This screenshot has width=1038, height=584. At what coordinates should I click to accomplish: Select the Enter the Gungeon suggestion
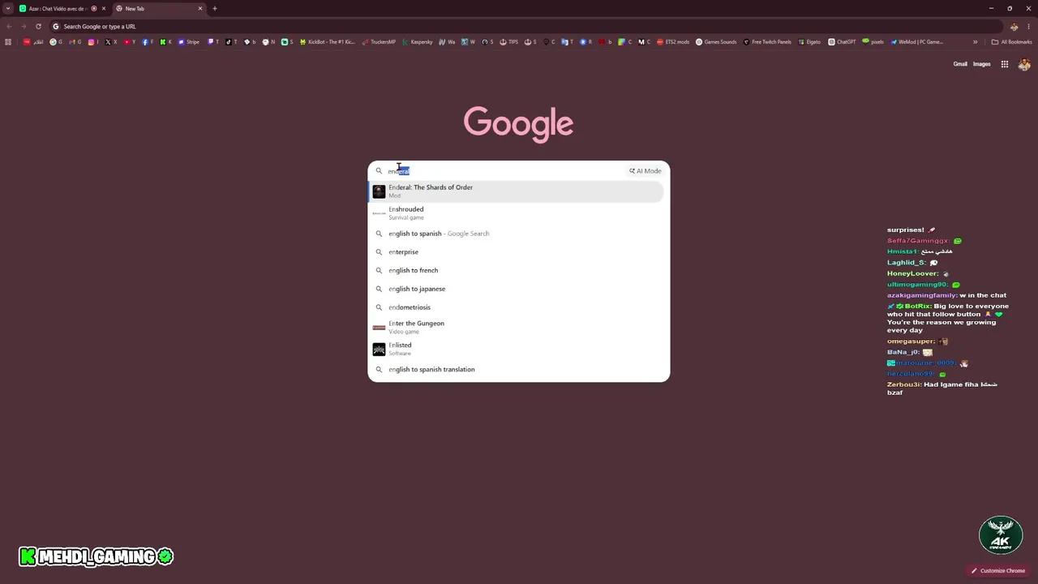[517, 327]
